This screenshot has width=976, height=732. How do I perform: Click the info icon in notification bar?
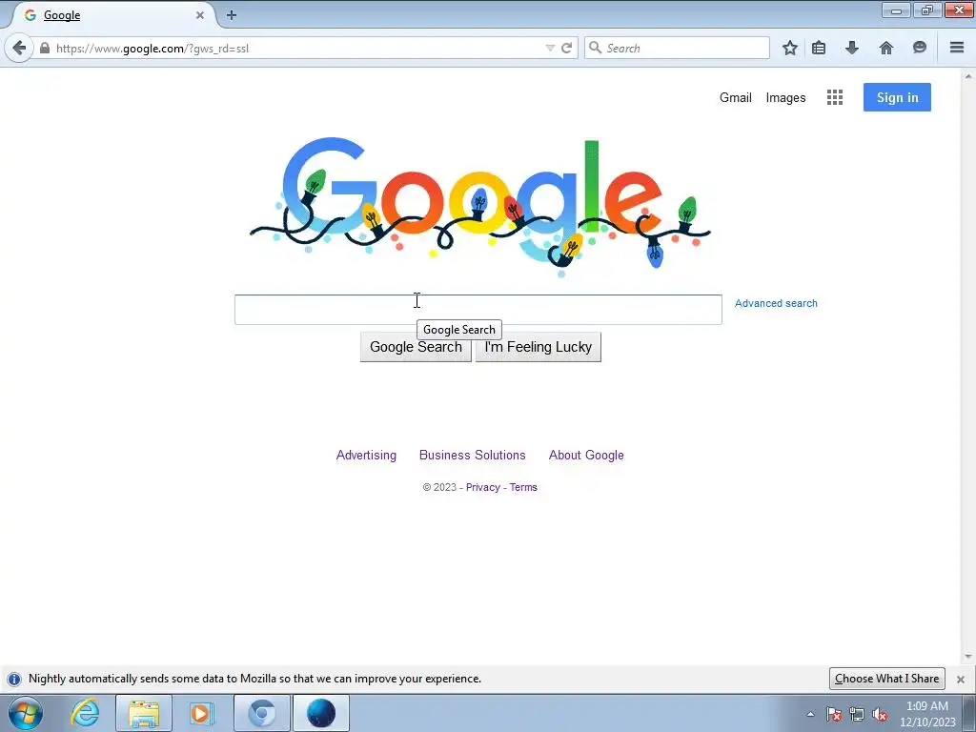pyautogui.click(x=14, y=679)
